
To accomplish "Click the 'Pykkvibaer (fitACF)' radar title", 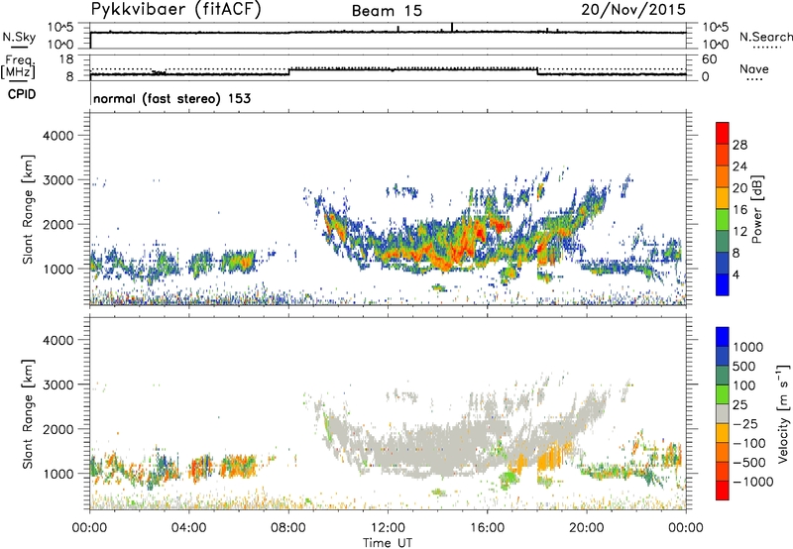I will pos(175,10).
